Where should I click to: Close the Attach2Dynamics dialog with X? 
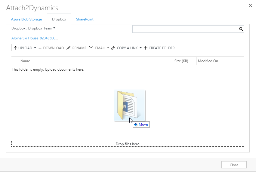point(250,5)
